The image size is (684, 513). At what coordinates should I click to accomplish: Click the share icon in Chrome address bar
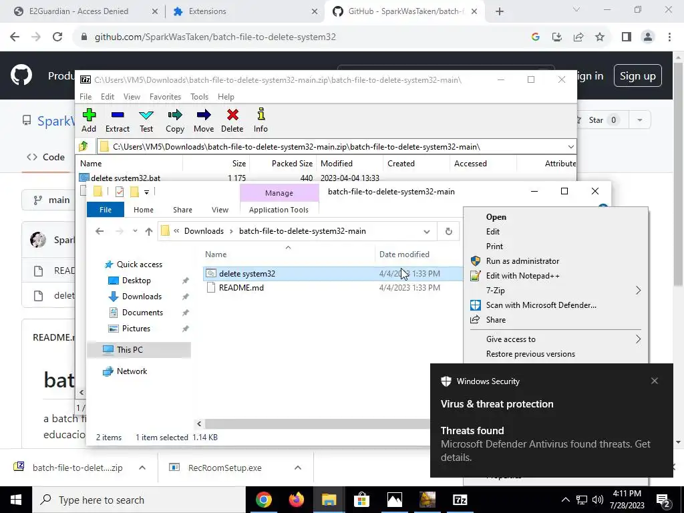click(578, 37)
